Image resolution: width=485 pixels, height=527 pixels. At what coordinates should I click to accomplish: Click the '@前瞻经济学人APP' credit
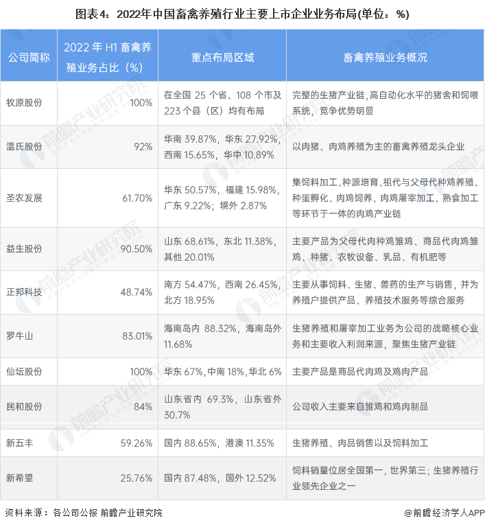click(444, 513)
